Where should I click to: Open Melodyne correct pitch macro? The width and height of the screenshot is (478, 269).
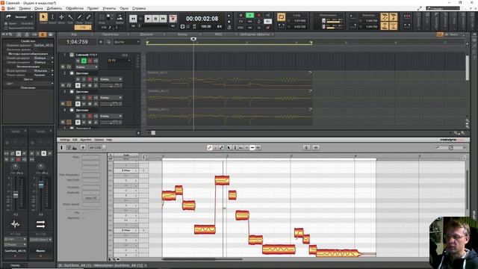pos(306,148)
